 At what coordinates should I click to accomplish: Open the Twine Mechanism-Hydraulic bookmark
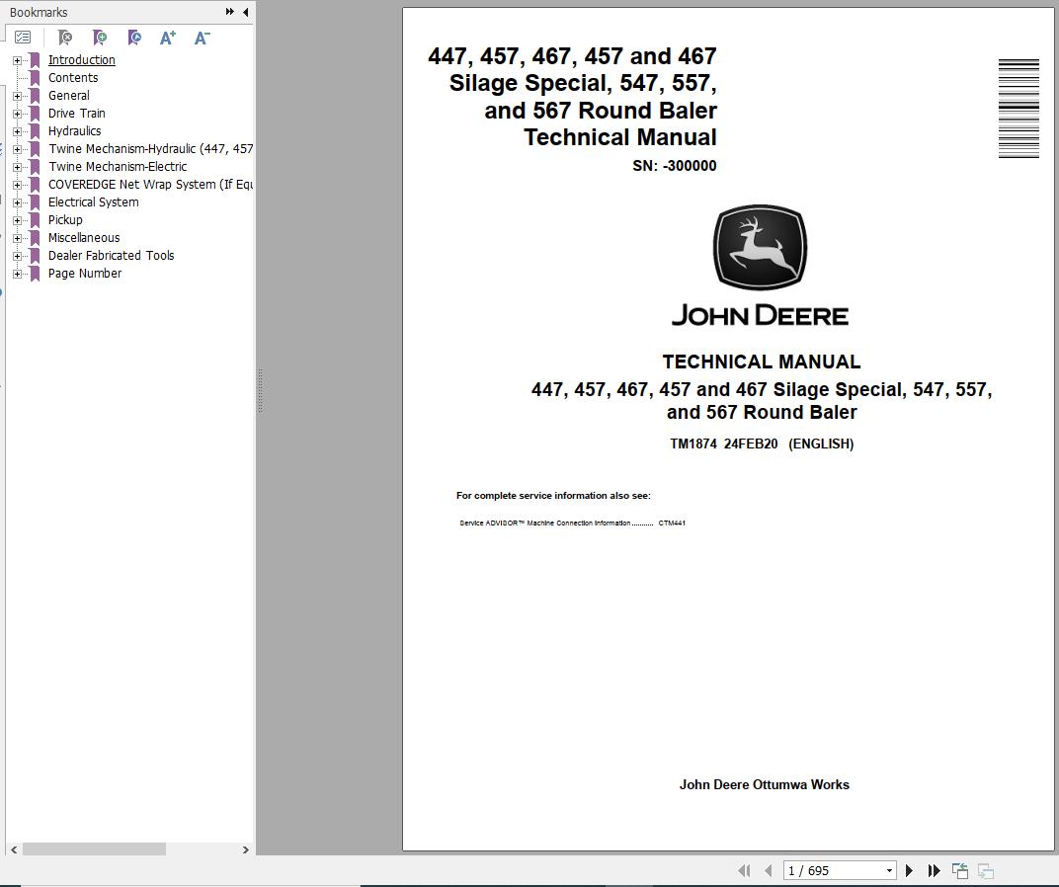pos(150,148)
